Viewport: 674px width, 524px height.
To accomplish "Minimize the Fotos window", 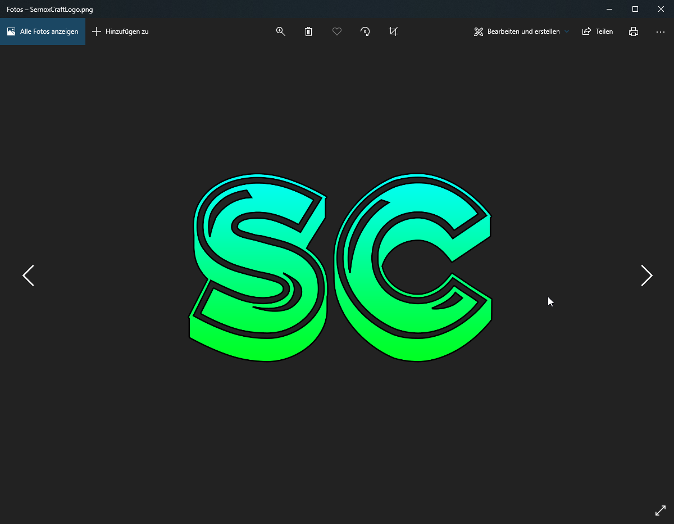I will coord(609,9).
